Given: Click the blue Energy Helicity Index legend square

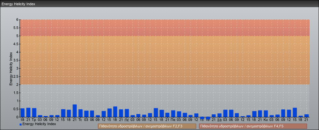Looking at the screenshot, I should (21, 124).
